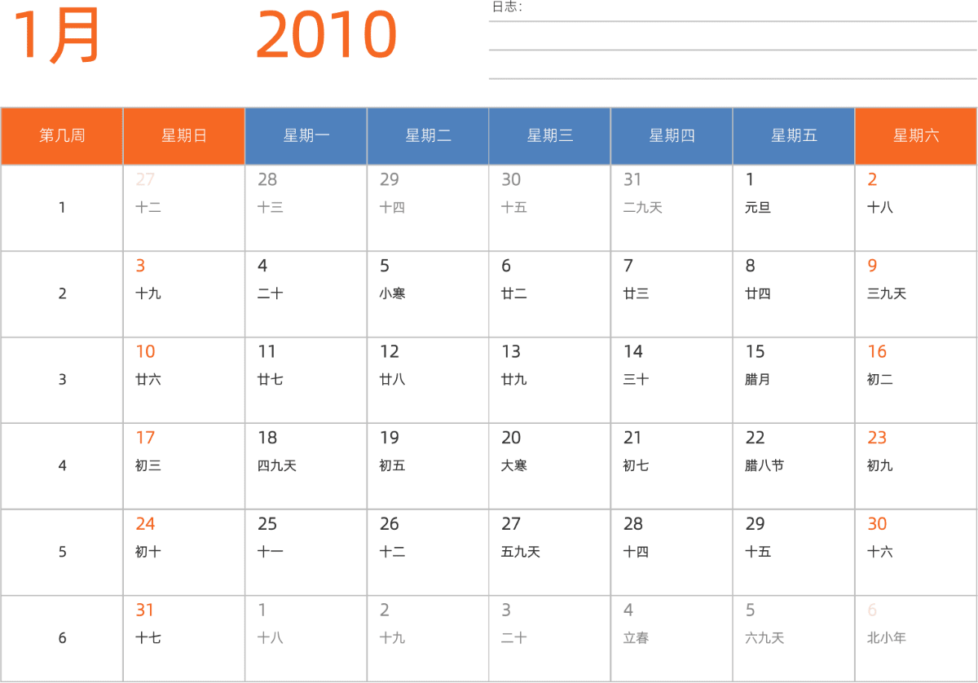
Task: Click the 十六 lunar date
Action: 880,552
